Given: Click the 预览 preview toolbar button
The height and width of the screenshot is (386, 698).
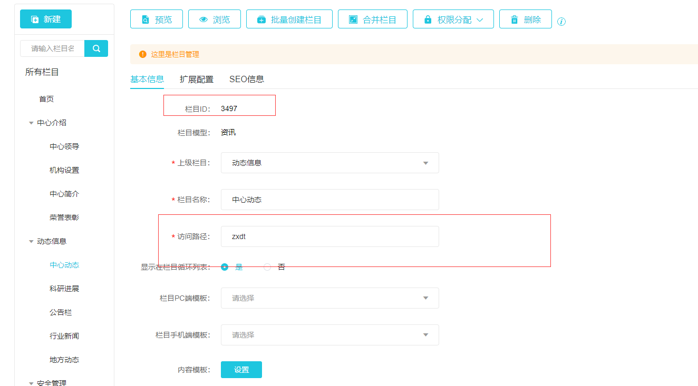Looking at the screenshot, I should (x=157, y=19).
